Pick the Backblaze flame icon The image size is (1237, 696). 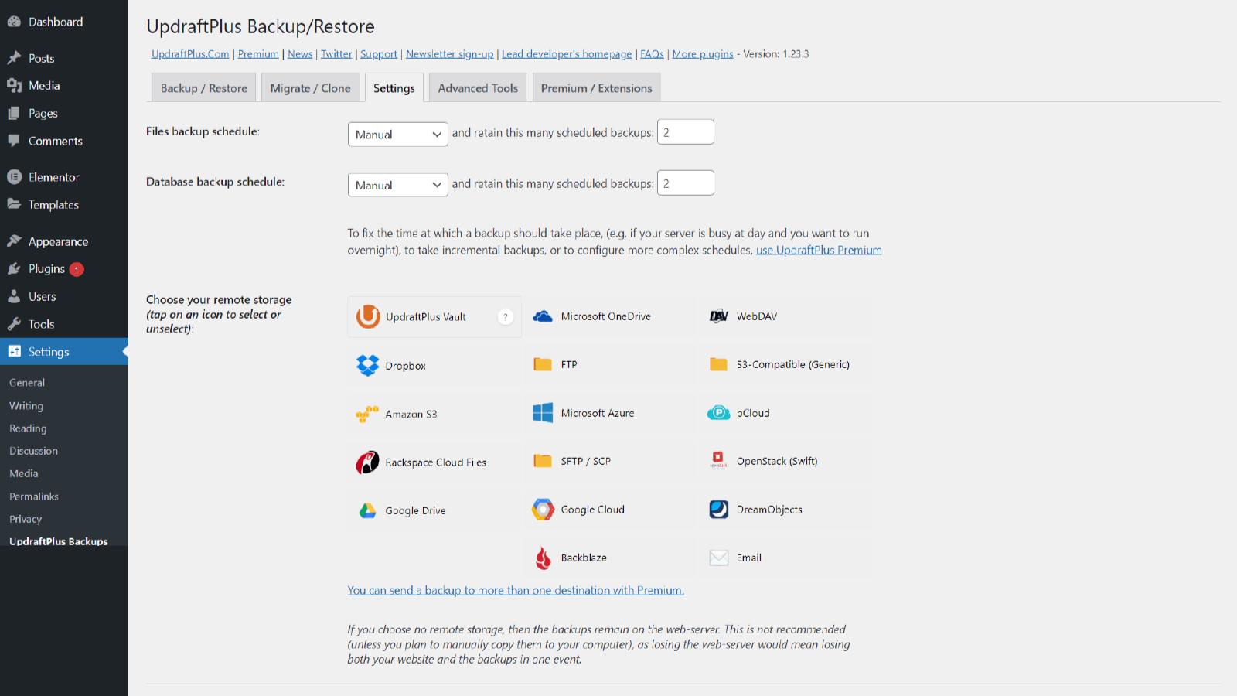click(544, 558)
